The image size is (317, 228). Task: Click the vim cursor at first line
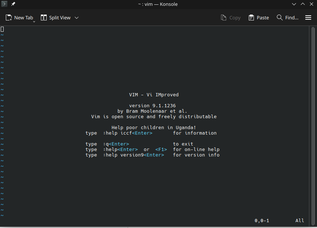(2, 29)
